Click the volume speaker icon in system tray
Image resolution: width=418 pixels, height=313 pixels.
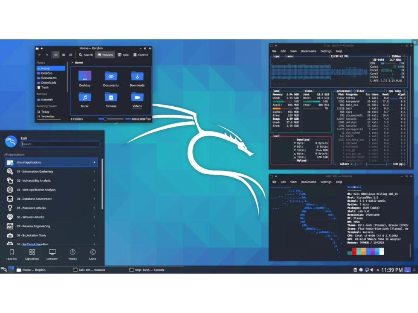click(x=372, y=270)
